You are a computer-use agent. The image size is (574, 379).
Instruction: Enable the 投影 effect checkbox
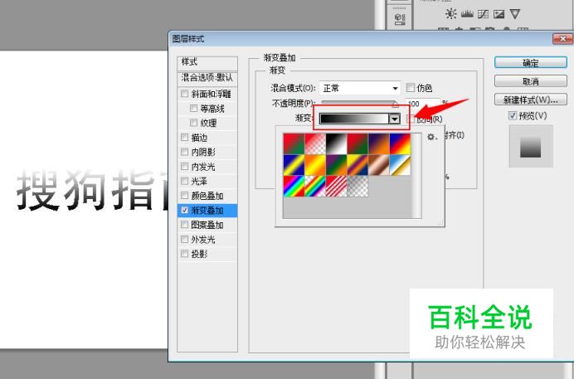184,254
